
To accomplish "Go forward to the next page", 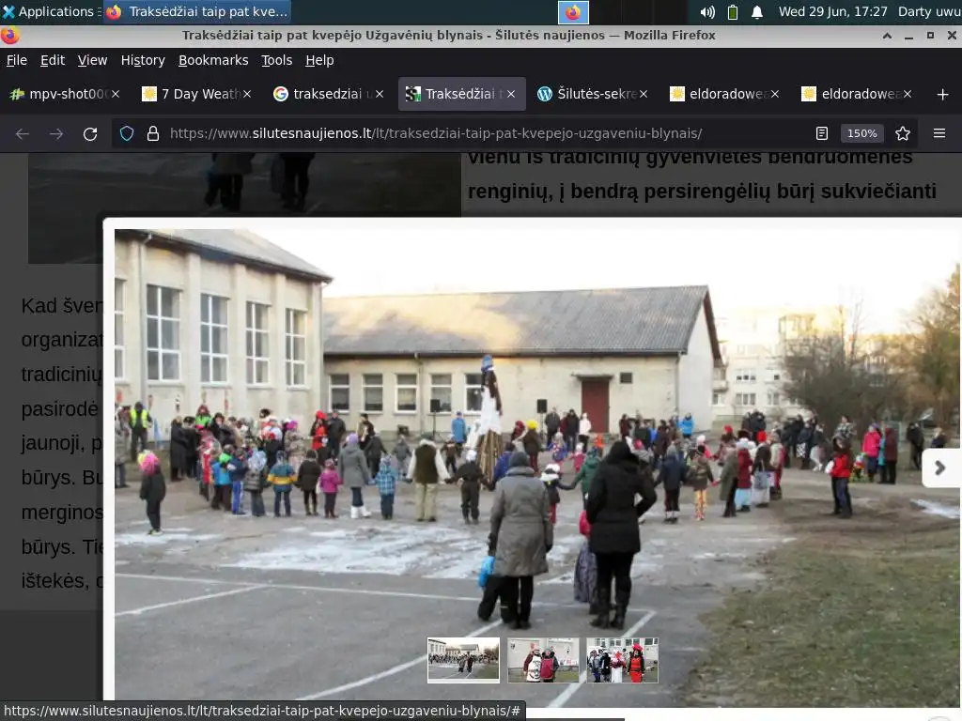I will point(56,133).
